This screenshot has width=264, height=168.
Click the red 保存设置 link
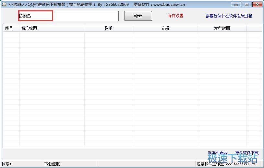tap(175, 16)
